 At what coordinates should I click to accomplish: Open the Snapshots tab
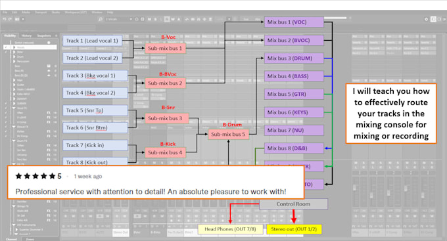[x=44, y=35]
